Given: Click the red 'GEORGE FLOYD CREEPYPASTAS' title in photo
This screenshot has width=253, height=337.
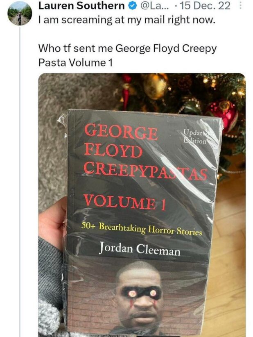Looking at the screenshot, I should point(146,152).
